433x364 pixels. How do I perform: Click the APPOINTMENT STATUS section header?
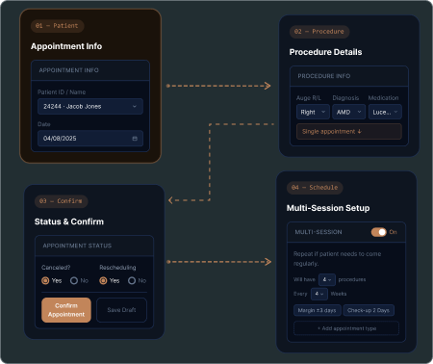(94, 246)
